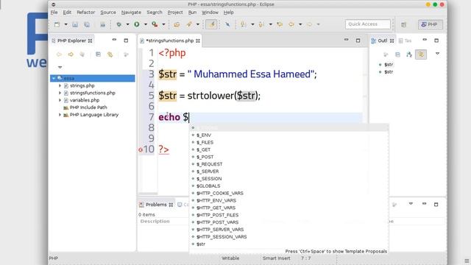Open the Debug dropdown arrow

pyautogui.click(x=127, y=24)
